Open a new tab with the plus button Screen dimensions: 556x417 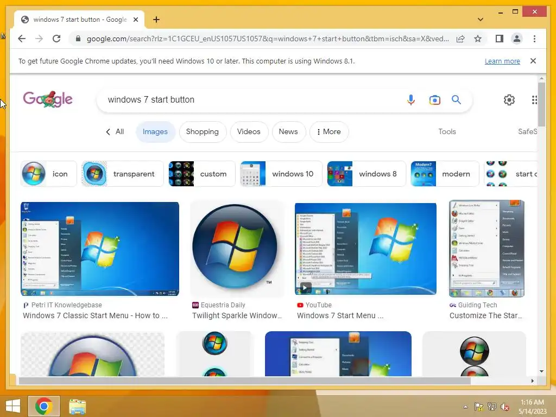[156, 20]
